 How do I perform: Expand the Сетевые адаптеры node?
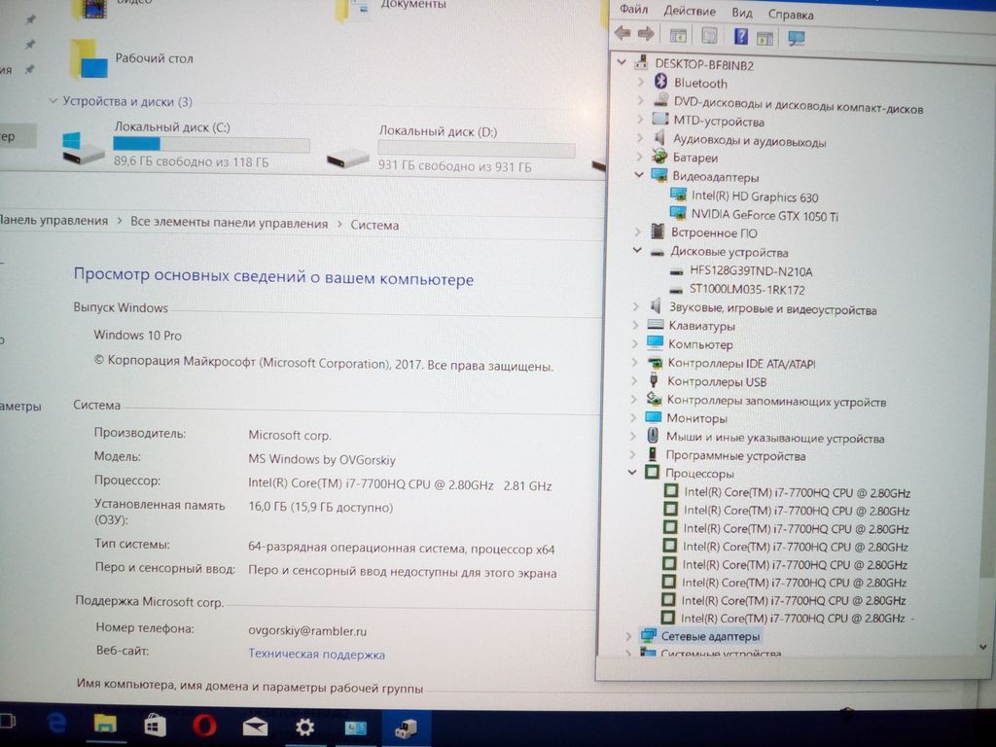[628, 636]
